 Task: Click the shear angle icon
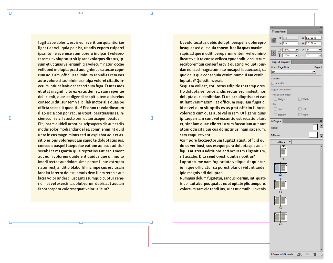coord(303,55)
